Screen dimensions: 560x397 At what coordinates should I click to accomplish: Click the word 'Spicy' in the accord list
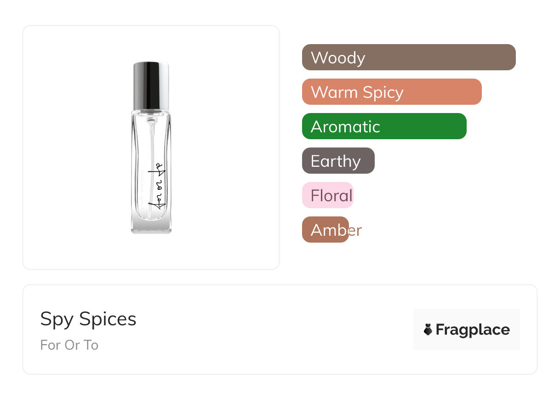click(383, 92)
